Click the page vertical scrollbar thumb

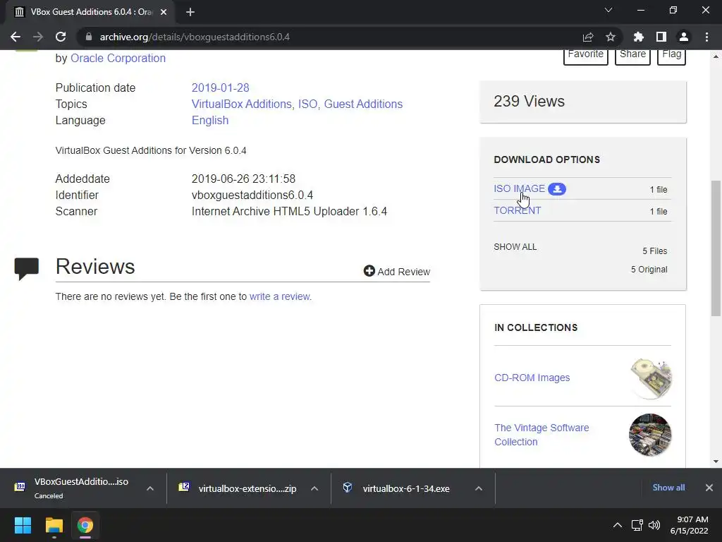[x=716, y=248]
